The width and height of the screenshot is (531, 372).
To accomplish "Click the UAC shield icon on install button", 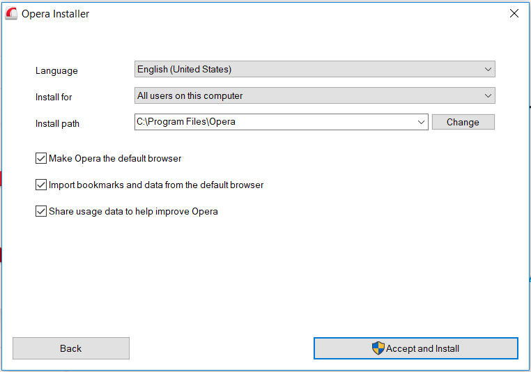I will pos(378,348).
